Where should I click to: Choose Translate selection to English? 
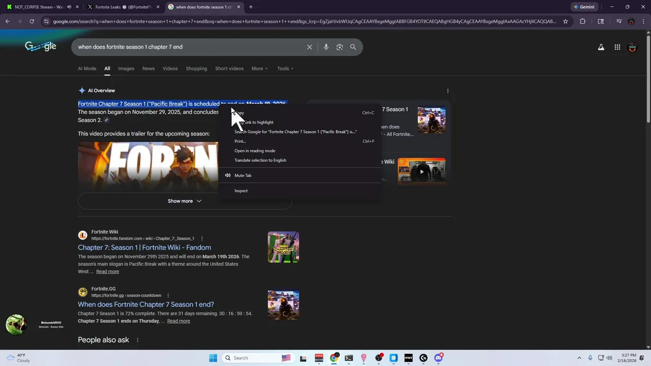tap(300, 160)
